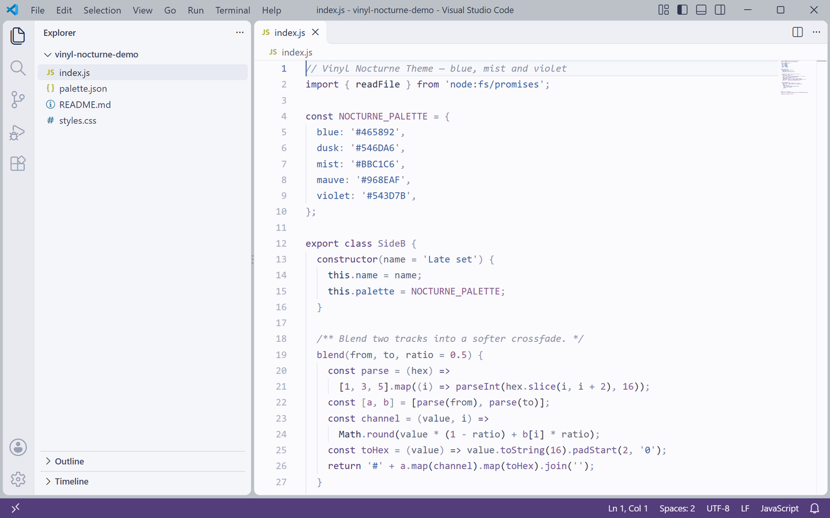Click LF end of line selector
The width and height of the screenshot is (830, 518).
coord(745,508)
